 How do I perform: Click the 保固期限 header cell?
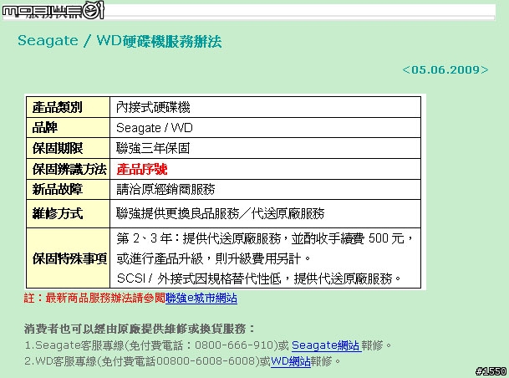coord(69,148)
